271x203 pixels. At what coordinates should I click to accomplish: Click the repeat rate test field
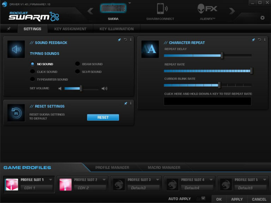coord(207,101)
